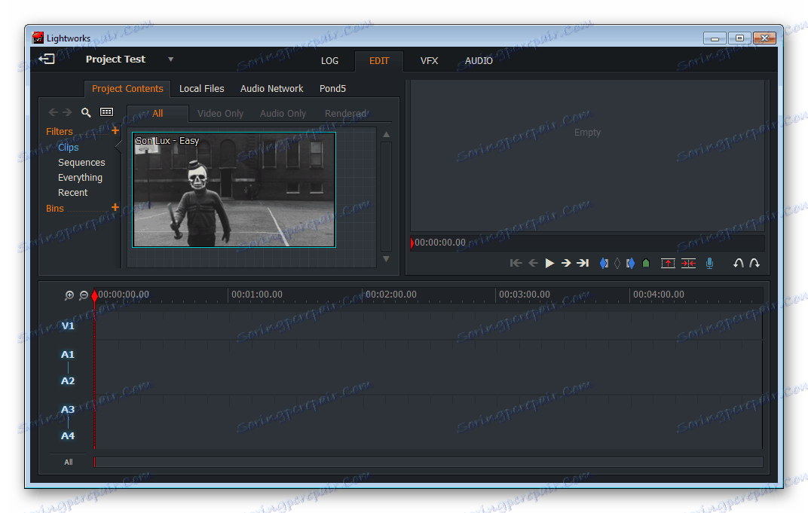Image resolution: width=808 pixels, height=513 pixels.
Task: Click the Mark Out blue marker icon
Action: (x=631, y=263)
